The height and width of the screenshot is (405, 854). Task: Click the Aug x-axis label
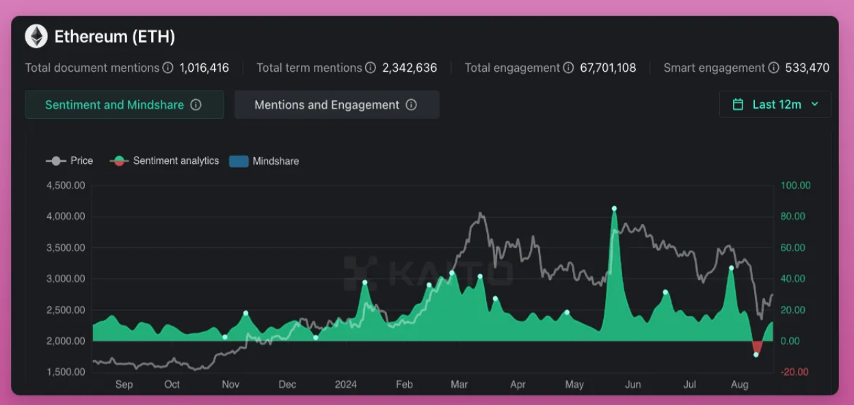click(739, 385)
